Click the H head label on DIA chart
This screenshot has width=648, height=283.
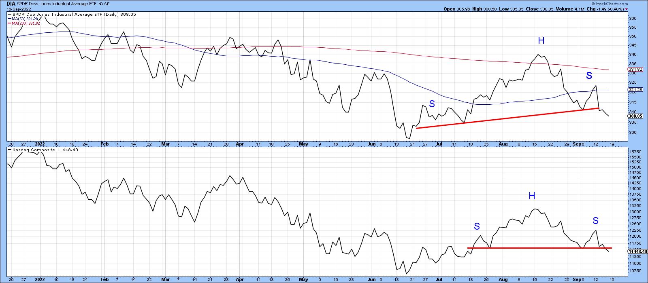click(x=541, y=40)
